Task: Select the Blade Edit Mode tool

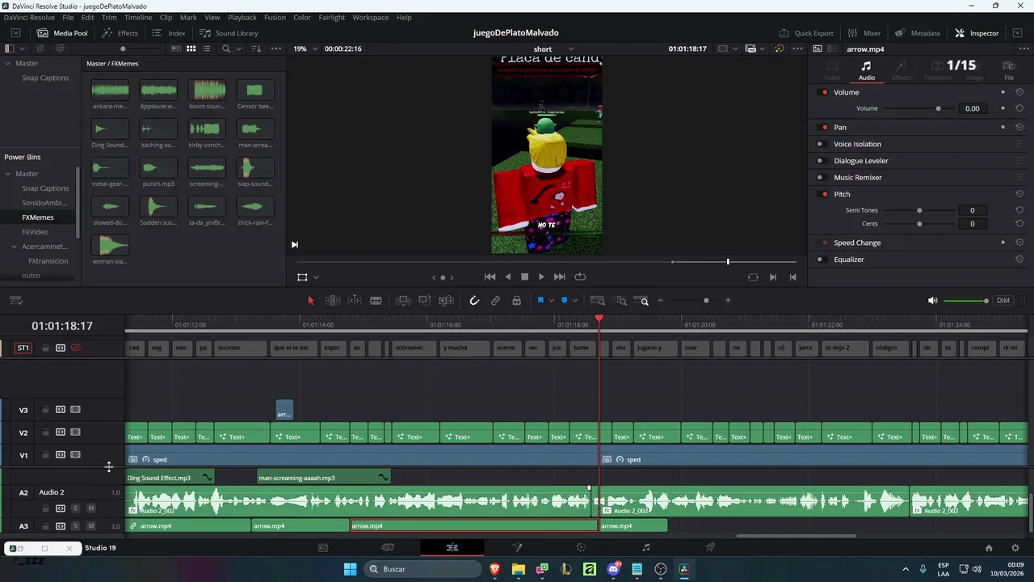Action: (376, 301)
